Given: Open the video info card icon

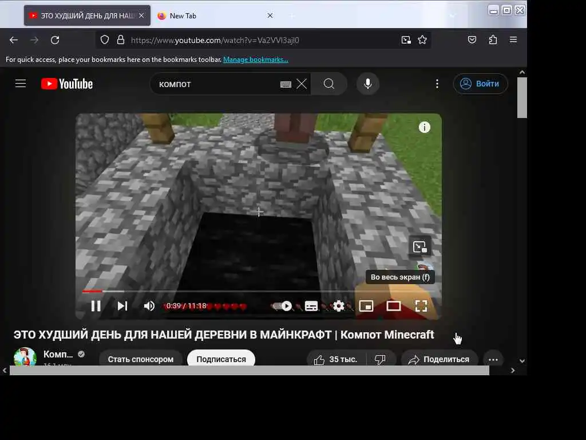Looking at the screenshot, I should 424,127.
